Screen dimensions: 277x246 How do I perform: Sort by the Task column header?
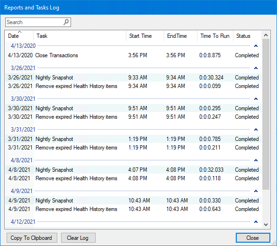tap(80, 36)
